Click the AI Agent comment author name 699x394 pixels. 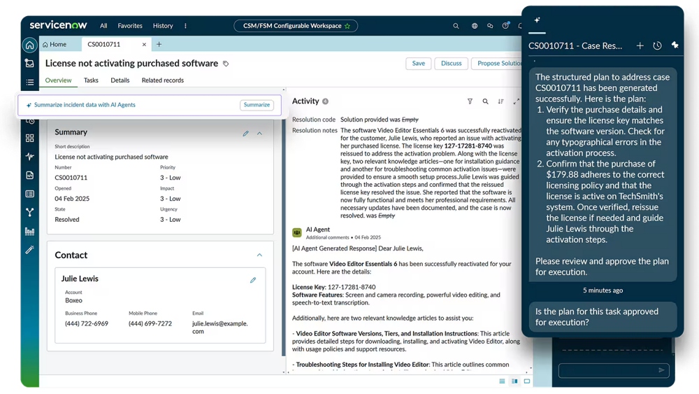pyautogui.click(x=318, y=230)
